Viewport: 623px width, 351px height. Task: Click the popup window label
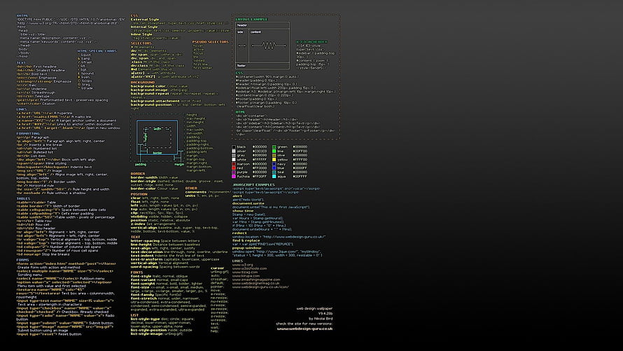coord(246,248)
